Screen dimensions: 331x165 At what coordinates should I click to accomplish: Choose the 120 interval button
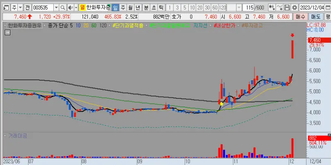point(223,8)
